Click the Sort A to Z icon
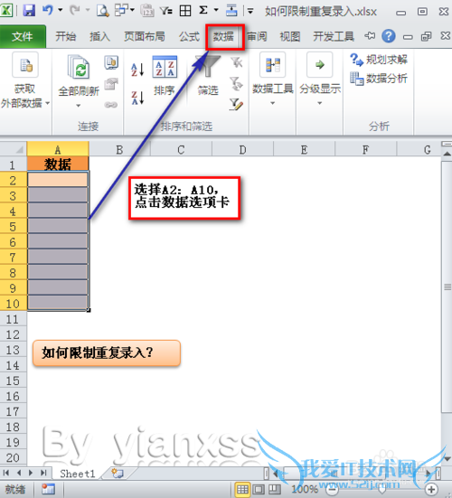Image resolution: width=452 pixels, height=498 pixels. click(137, 70)
